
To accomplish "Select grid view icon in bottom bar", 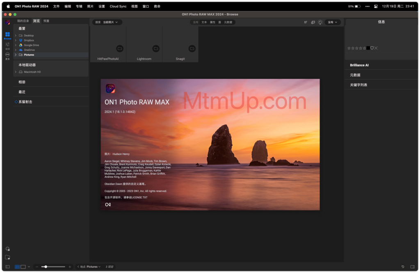I will click(17, 267).
